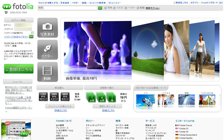Open the ライフスタイル category thumbnail
This screenshot has width=224, height=140.
[x=207, y=100]
